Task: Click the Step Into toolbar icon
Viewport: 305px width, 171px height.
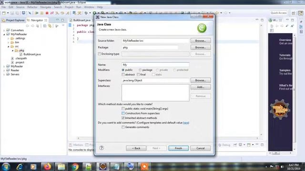Action: click(57, 13)
